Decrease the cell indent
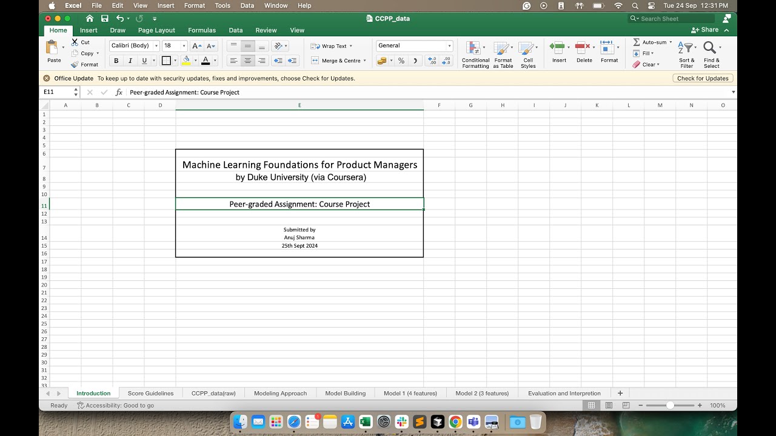This screenshot has height=436, width=776. (278, 61)
